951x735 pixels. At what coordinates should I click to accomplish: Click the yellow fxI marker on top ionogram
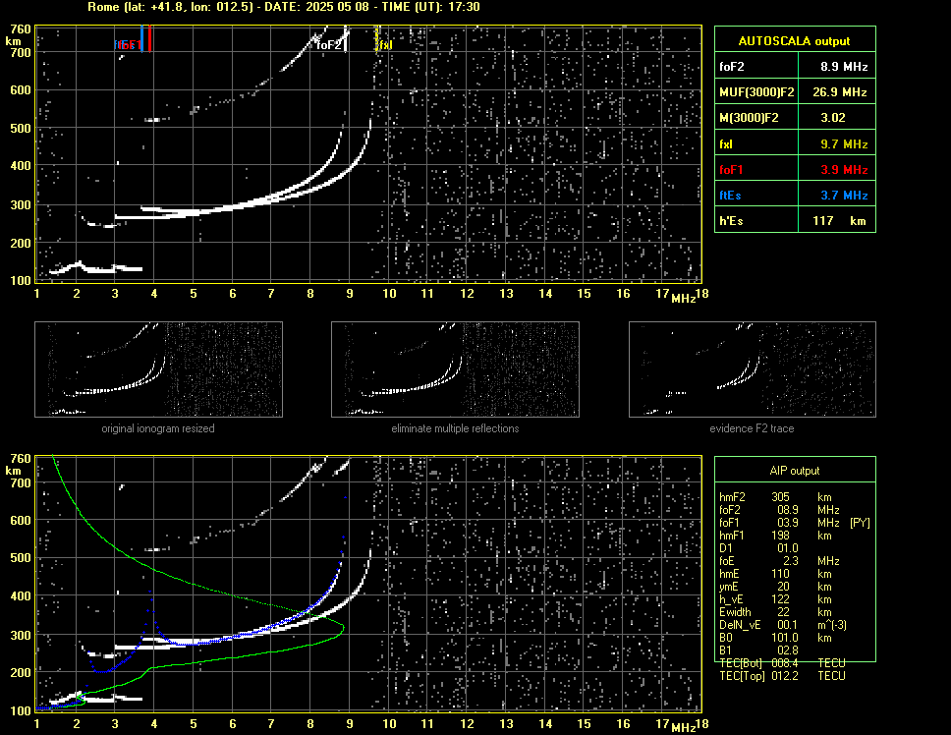click(376, 39)
